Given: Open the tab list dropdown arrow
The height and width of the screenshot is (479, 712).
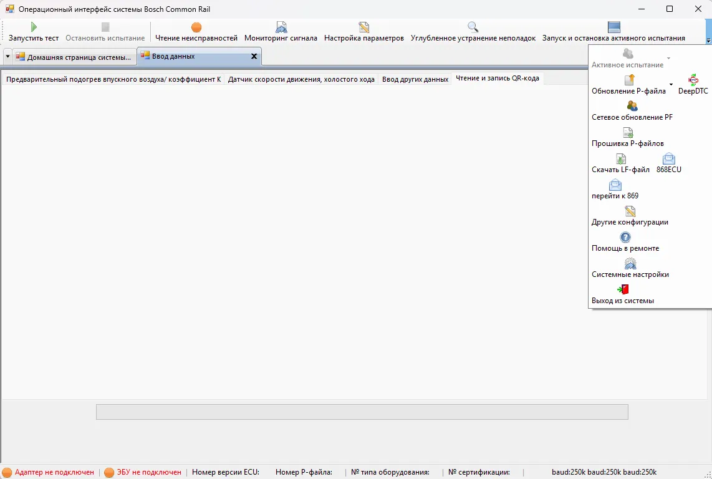Looking at the screenshot, I should tap(7, 57).
